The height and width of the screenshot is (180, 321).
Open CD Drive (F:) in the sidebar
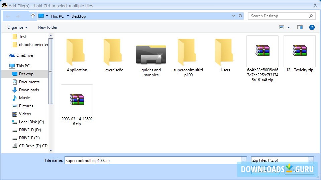[x=30, y=146]
